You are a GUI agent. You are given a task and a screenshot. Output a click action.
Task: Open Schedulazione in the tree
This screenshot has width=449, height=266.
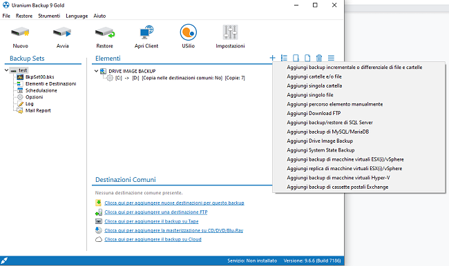pos(41,90)
